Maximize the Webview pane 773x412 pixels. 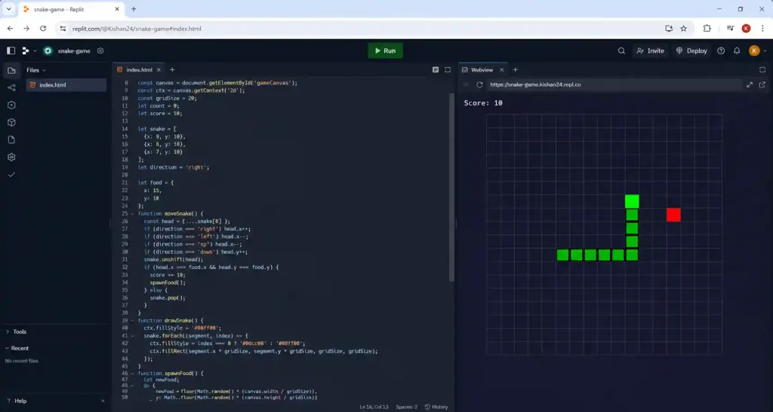[762, 70]
